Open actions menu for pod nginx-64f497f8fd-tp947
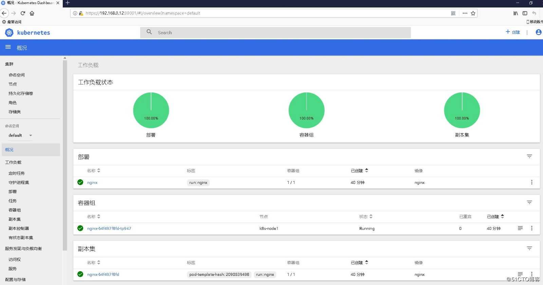 531,228
